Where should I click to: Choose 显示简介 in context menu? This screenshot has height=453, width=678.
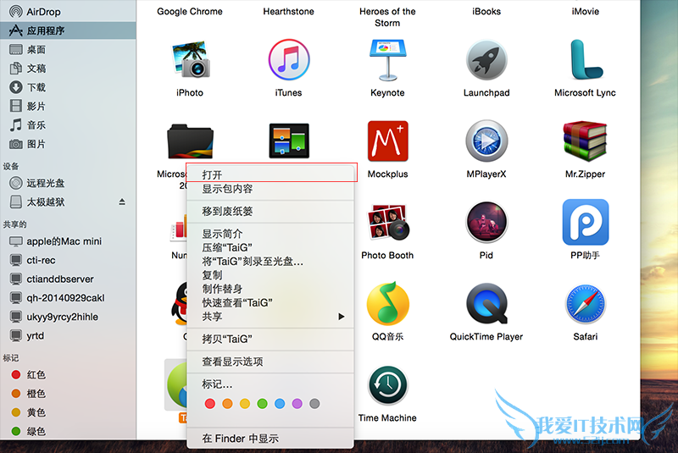click(270, 234)
